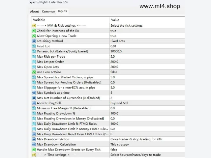
Task: Click the icon for Max Spread for Market Orders
Action: tap(34, 77)
